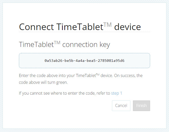Click the connection key code text

point(84,61)
